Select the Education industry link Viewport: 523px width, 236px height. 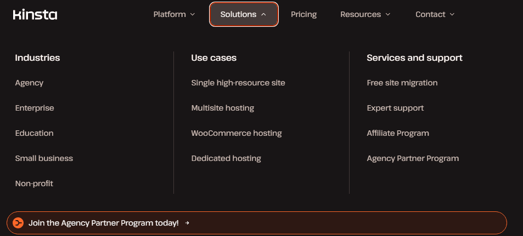point(35,133)
